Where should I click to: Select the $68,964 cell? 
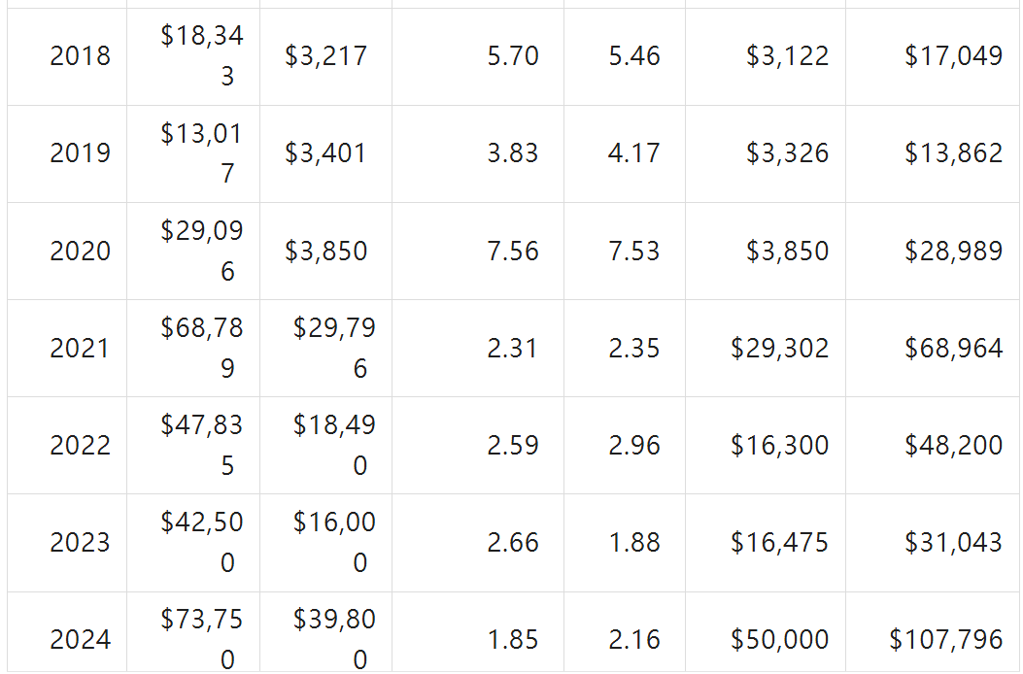click(x=953, y=348)
